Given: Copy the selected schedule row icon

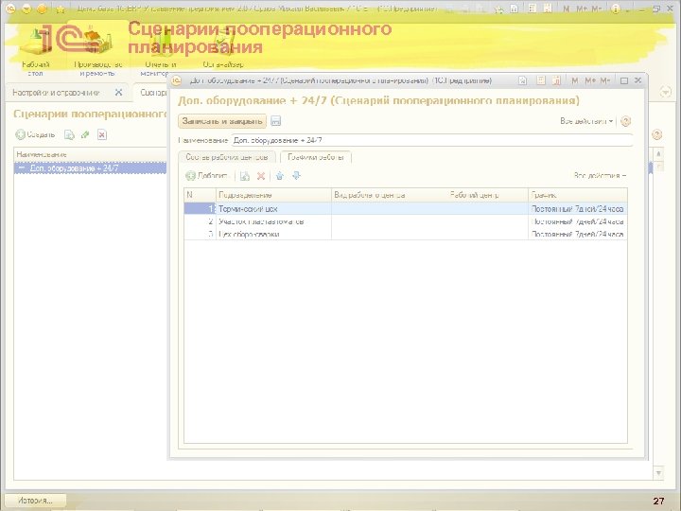Looking at the screenshot, I should tap(245, 176).
